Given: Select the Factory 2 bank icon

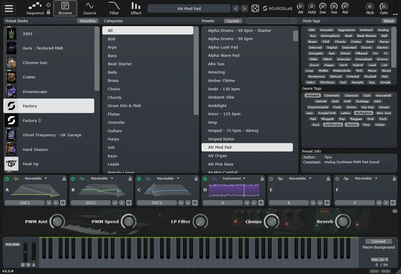Looking at the screenshot, I should pyautogui.click(x=11, y=120).
